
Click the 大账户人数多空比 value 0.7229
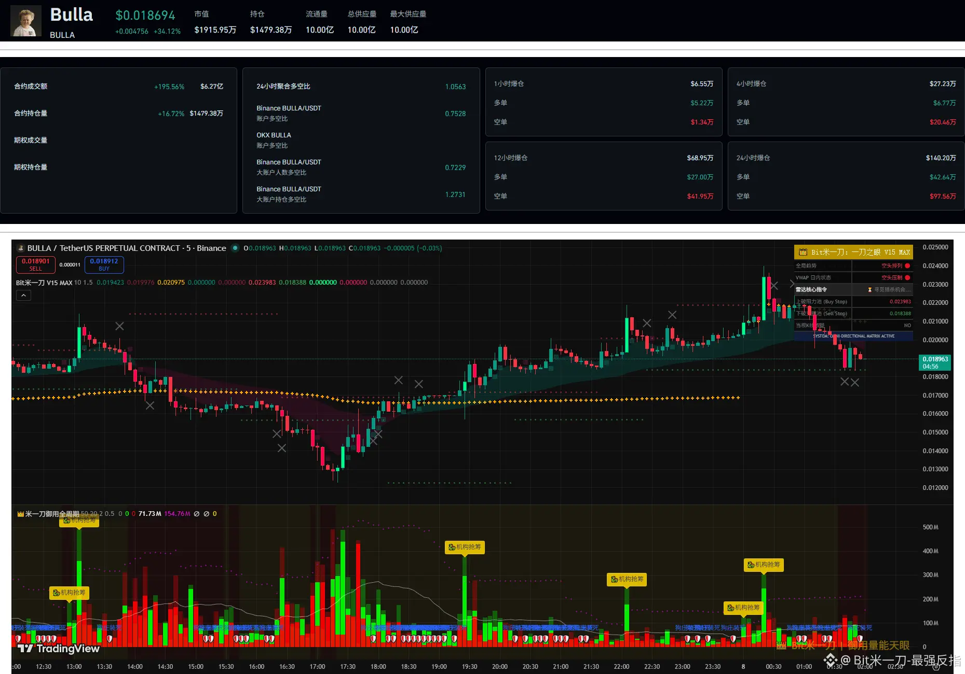pyautogui.click(x=455, y=167)
